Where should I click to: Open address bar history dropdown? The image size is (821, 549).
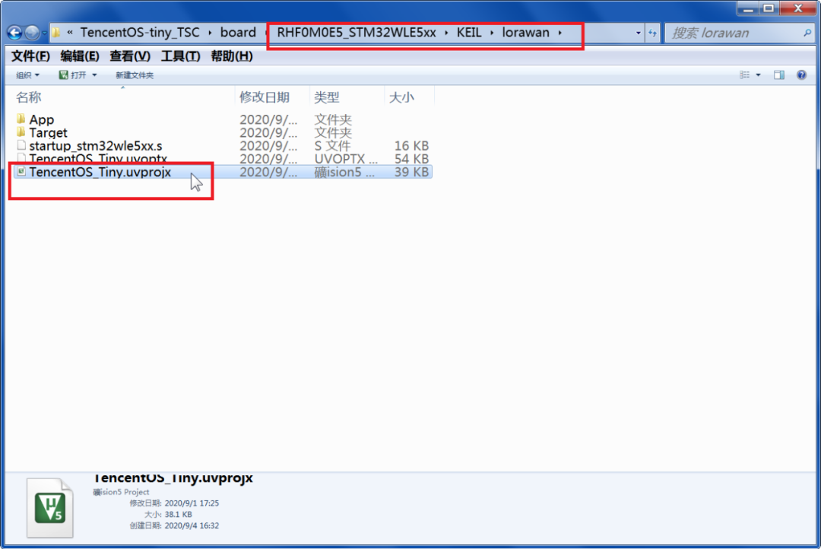pos(638,33)
